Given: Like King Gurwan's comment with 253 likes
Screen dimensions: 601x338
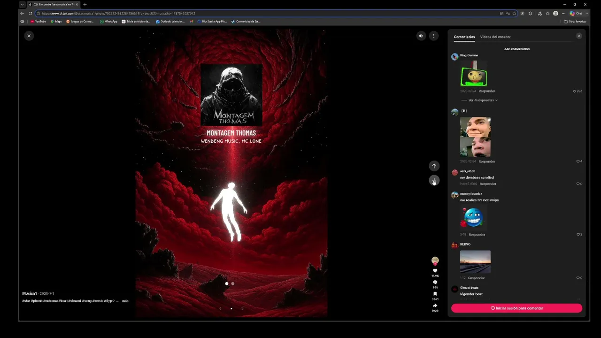Looking at the screenshot, I should coord(574,91).
